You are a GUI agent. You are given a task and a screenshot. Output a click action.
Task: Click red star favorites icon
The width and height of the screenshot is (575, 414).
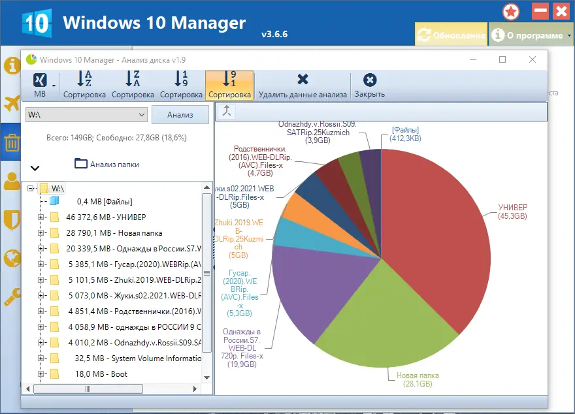(x=511, y=12)
